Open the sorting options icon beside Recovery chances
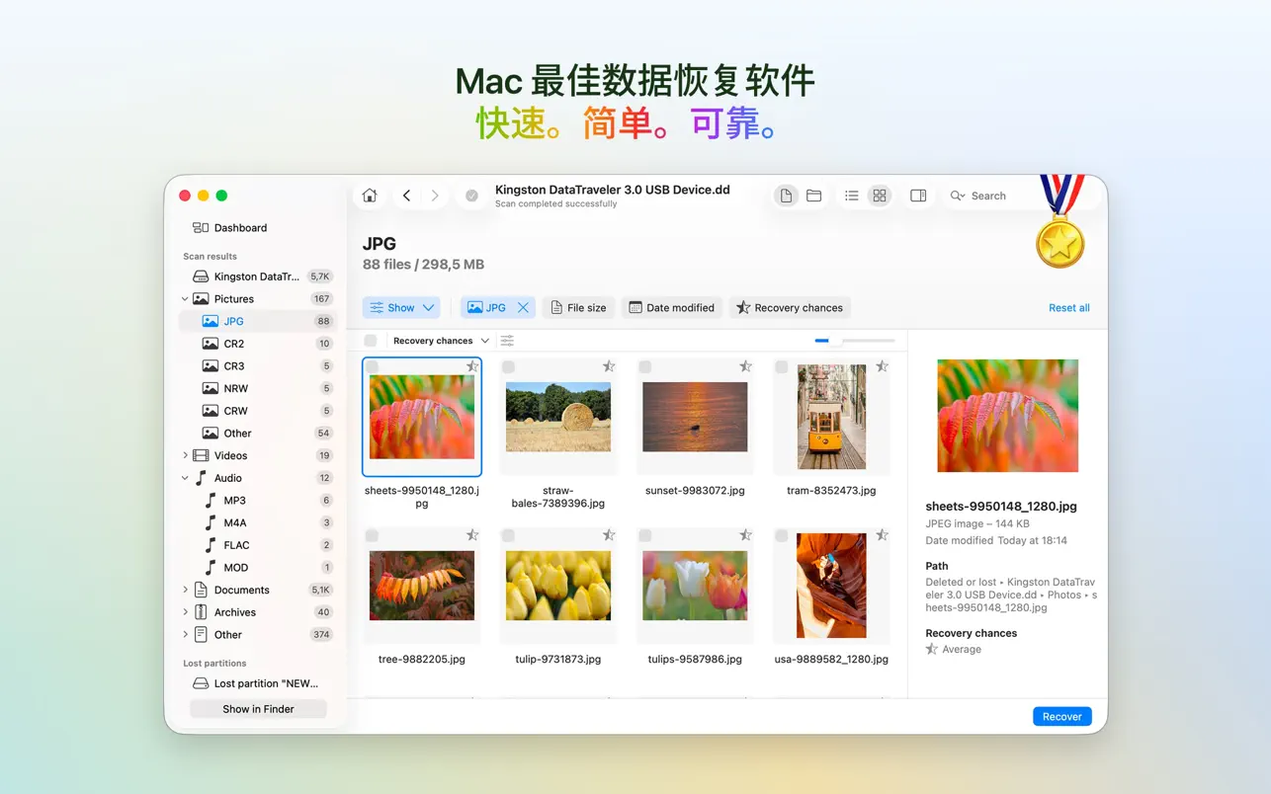 (x=507, y=340)
